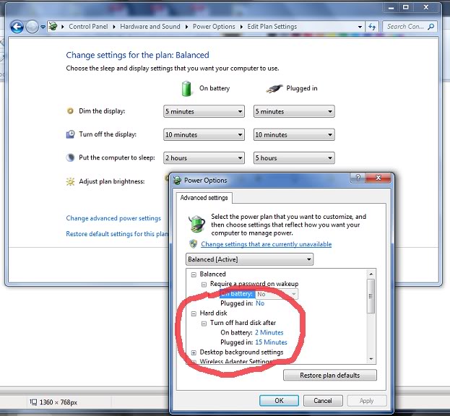Click the Power Options dialog title icon
This screenshot has height=416, width=450.
177,180
